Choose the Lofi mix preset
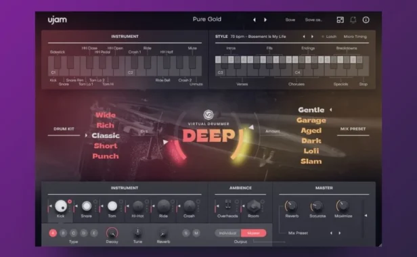Screen dimensions: 417x257 click(311, 151)
